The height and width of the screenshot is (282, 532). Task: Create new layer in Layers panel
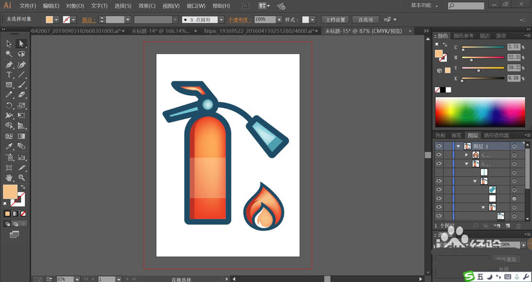[508, 226]
